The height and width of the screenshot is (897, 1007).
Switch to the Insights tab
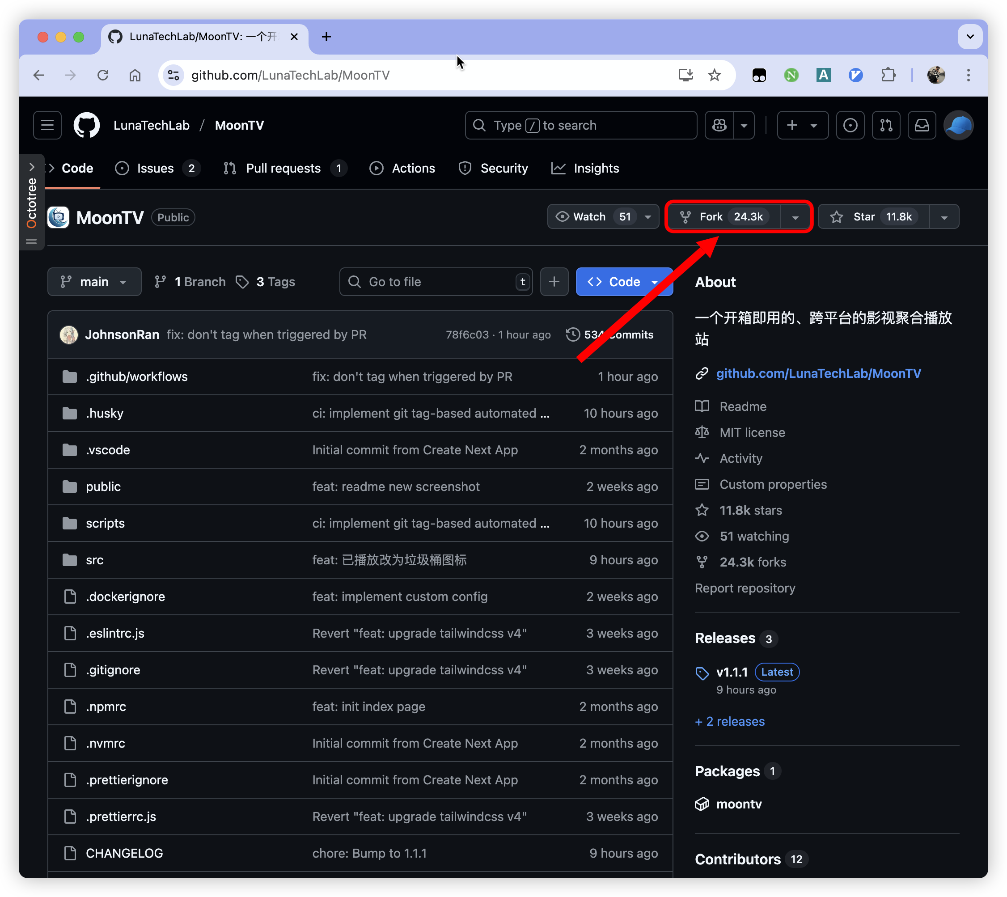pos(596,168)
